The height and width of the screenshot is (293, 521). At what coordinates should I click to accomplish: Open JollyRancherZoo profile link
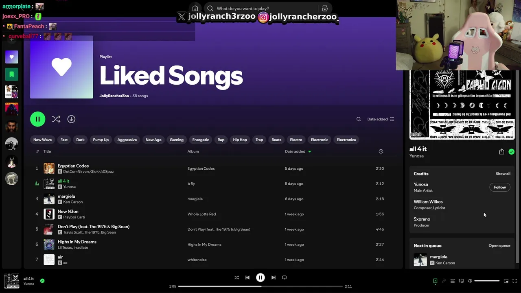(114, 96)
